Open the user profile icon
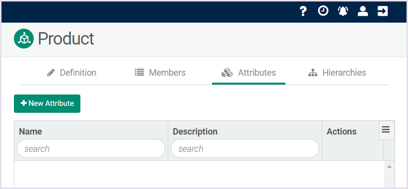The height and width of the screenshot is (189, 408). [363, 11]
